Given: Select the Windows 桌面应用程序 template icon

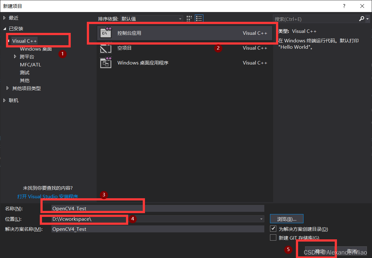Looking at the screenshot, I should (105, 63).
